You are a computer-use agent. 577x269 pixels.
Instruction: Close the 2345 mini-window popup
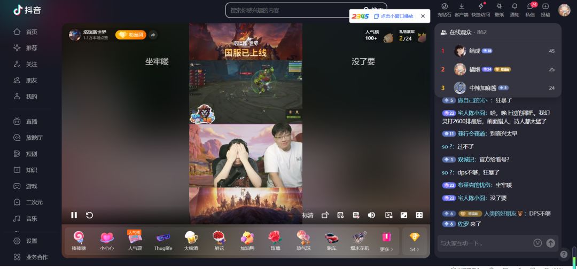pyautogui.click(x=423, y=16)
